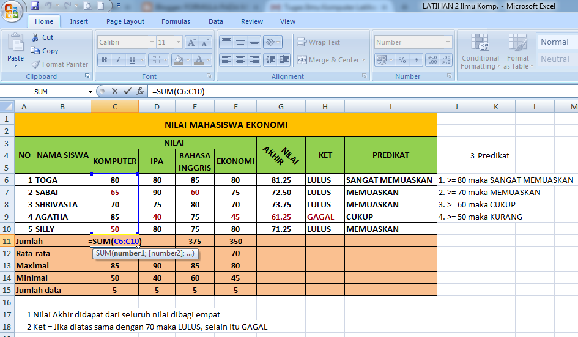Increase cell indent
This screenshot has width=578, height=337.
pyautogui.click(x=284, y=60)
